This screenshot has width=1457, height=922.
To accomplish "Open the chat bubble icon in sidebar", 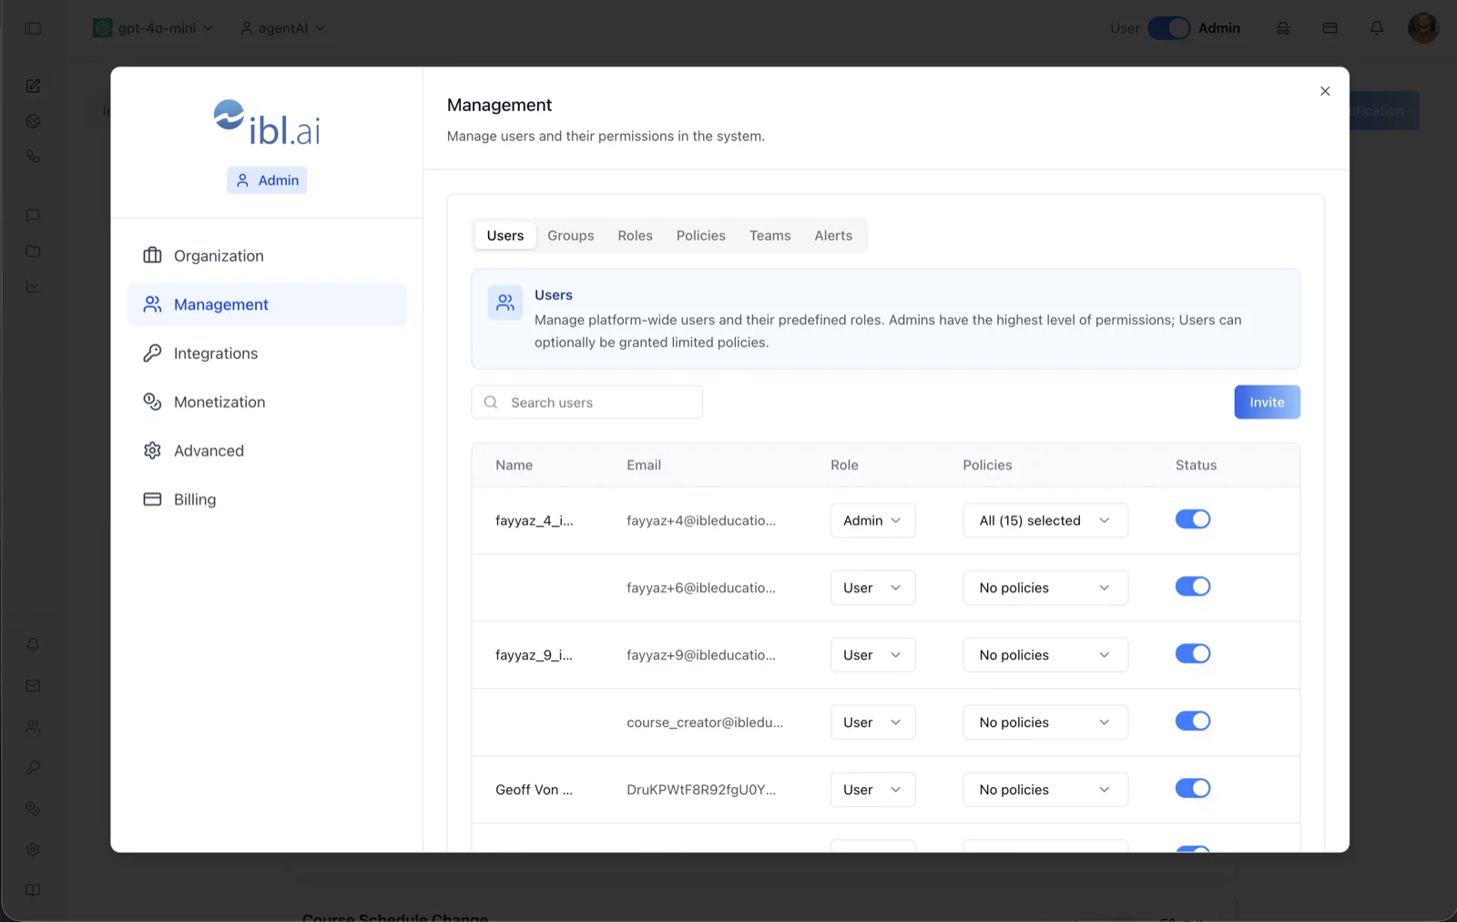I will coord(33,216).
